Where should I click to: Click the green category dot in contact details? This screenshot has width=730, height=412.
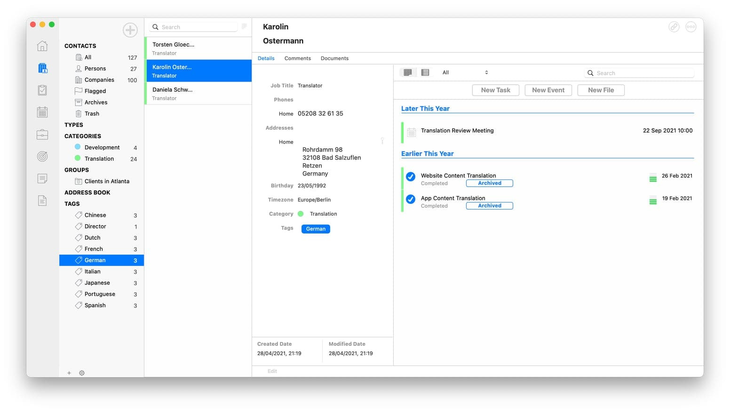click(301, 214)
